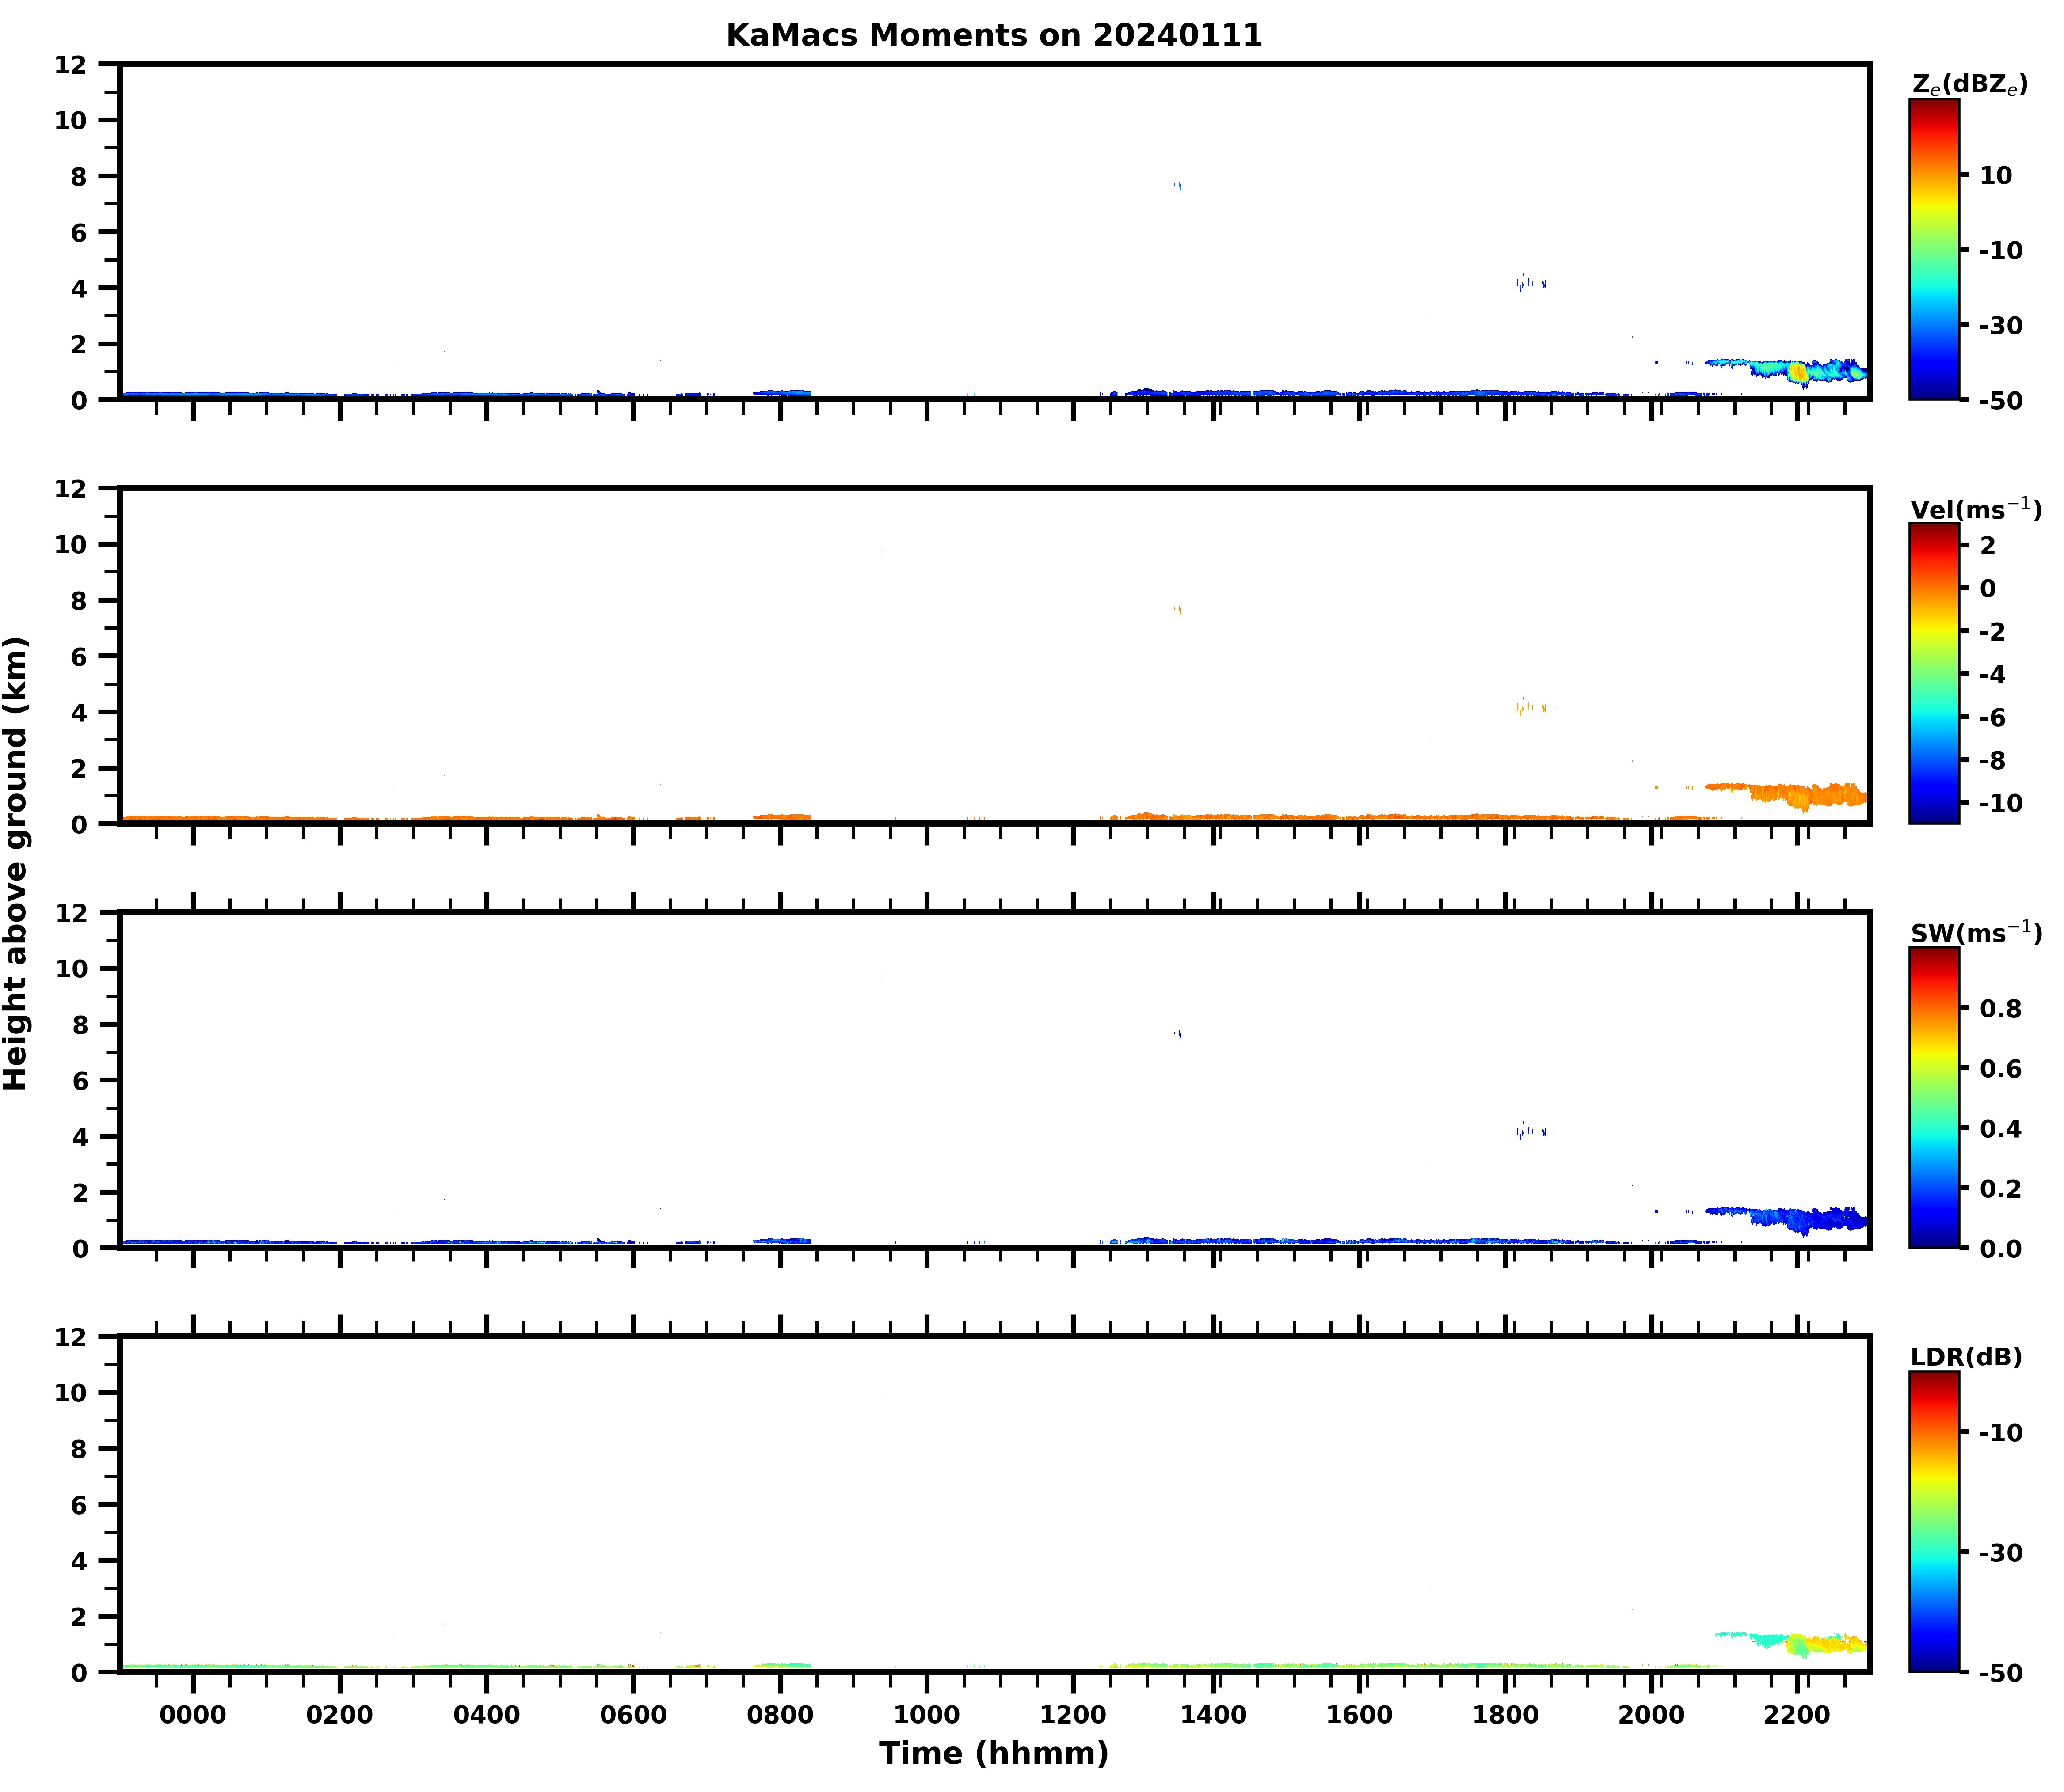Click the bright reflectivity cloud near 2200
The image size is (2064, 1792).
(x=1798, y=372)
